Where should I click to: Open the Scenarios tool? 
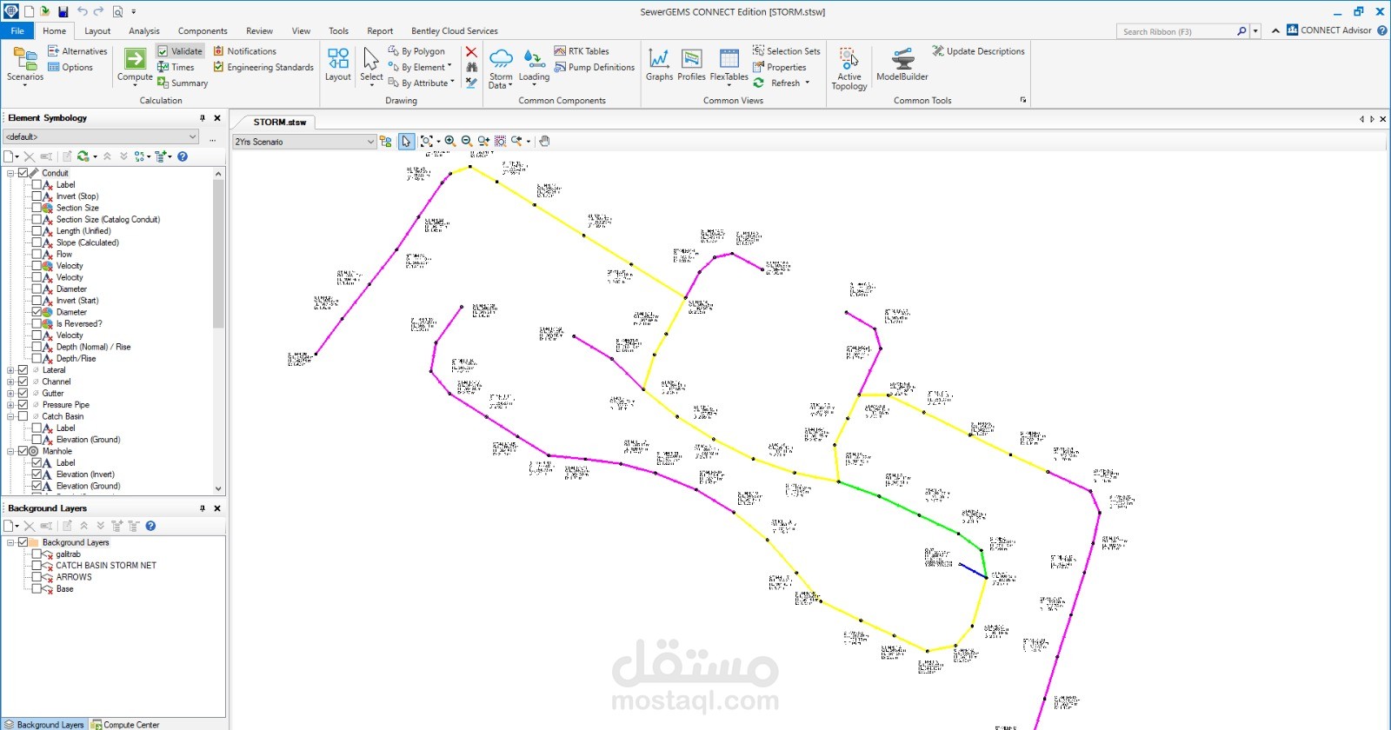click(x=25, y=65)
